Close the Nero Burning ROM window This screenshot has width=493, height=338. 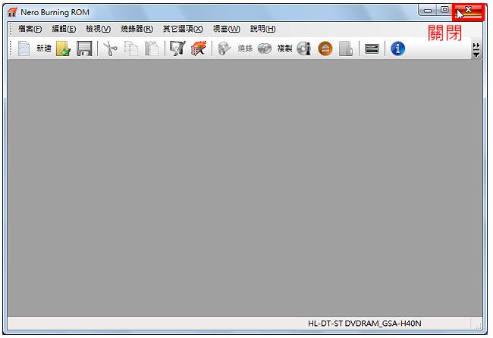point(468,11)
